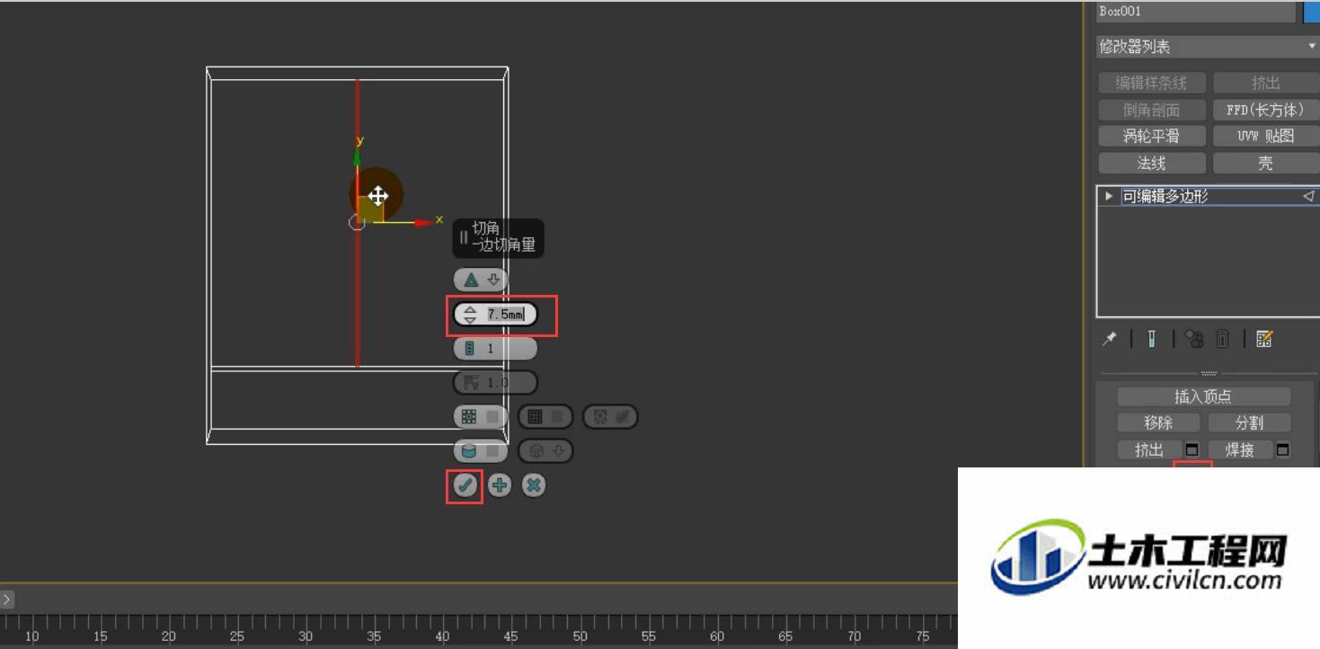Image resolution: width=1320 pixels, height=649 pixels.
Task: Click frame 10 on the timeline
Action: (31, 636)
